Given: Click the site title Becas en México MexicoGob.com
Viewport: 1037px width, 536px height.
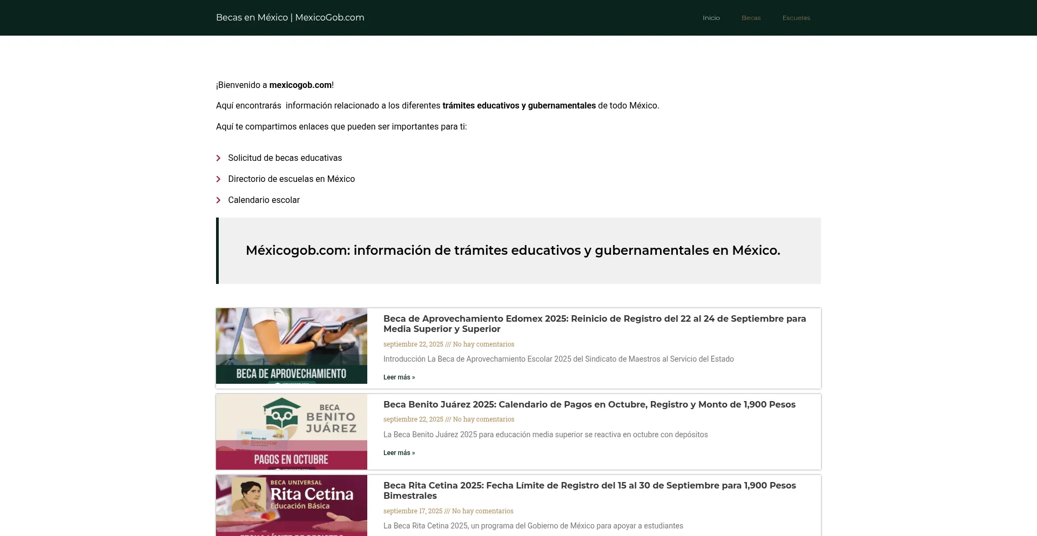Looking at the screenshot, I should [x=290, y=17].
